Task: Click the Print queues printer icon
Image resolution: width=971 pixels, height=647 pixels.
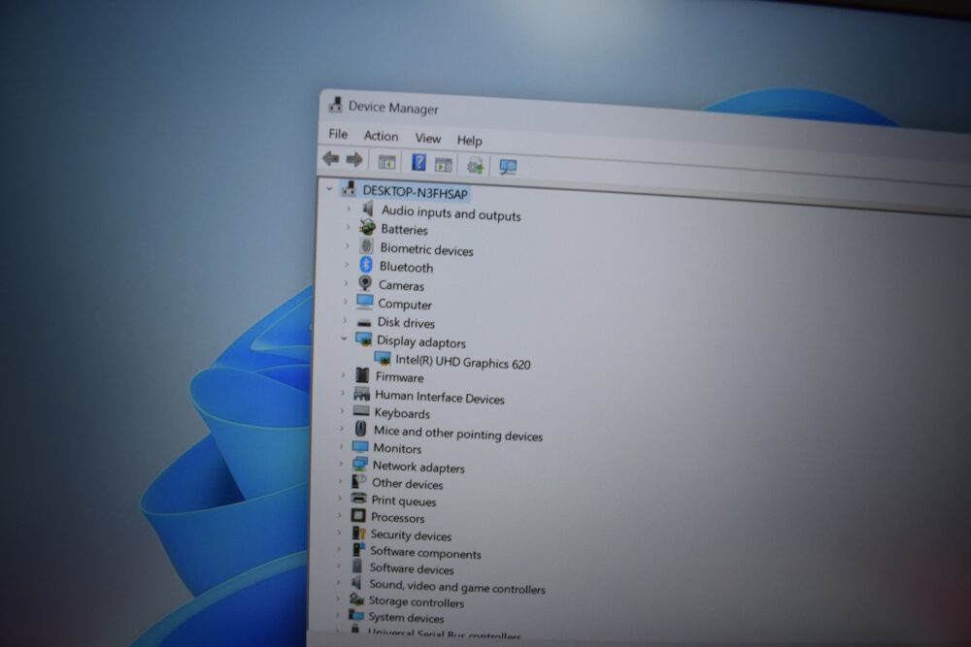Action: pyautogui.click(x=358, y=498)
